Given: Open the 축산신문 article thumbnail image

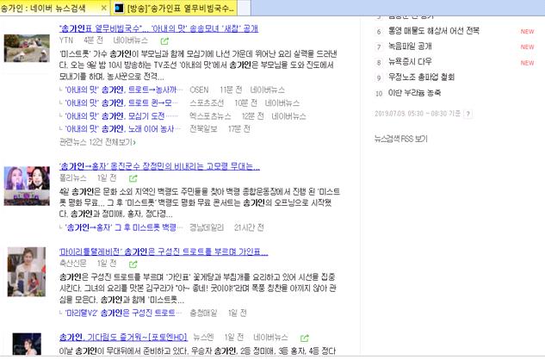Looking at the screenshot, I should click(26, 271).
